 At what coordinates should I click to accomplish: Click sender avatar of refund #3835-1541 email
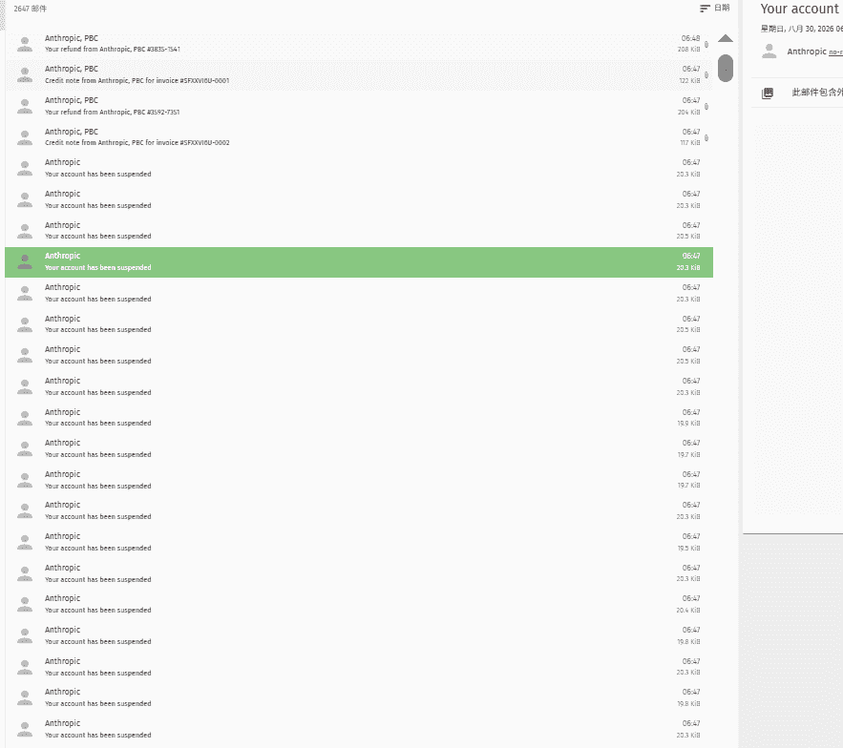click(25, 44)
